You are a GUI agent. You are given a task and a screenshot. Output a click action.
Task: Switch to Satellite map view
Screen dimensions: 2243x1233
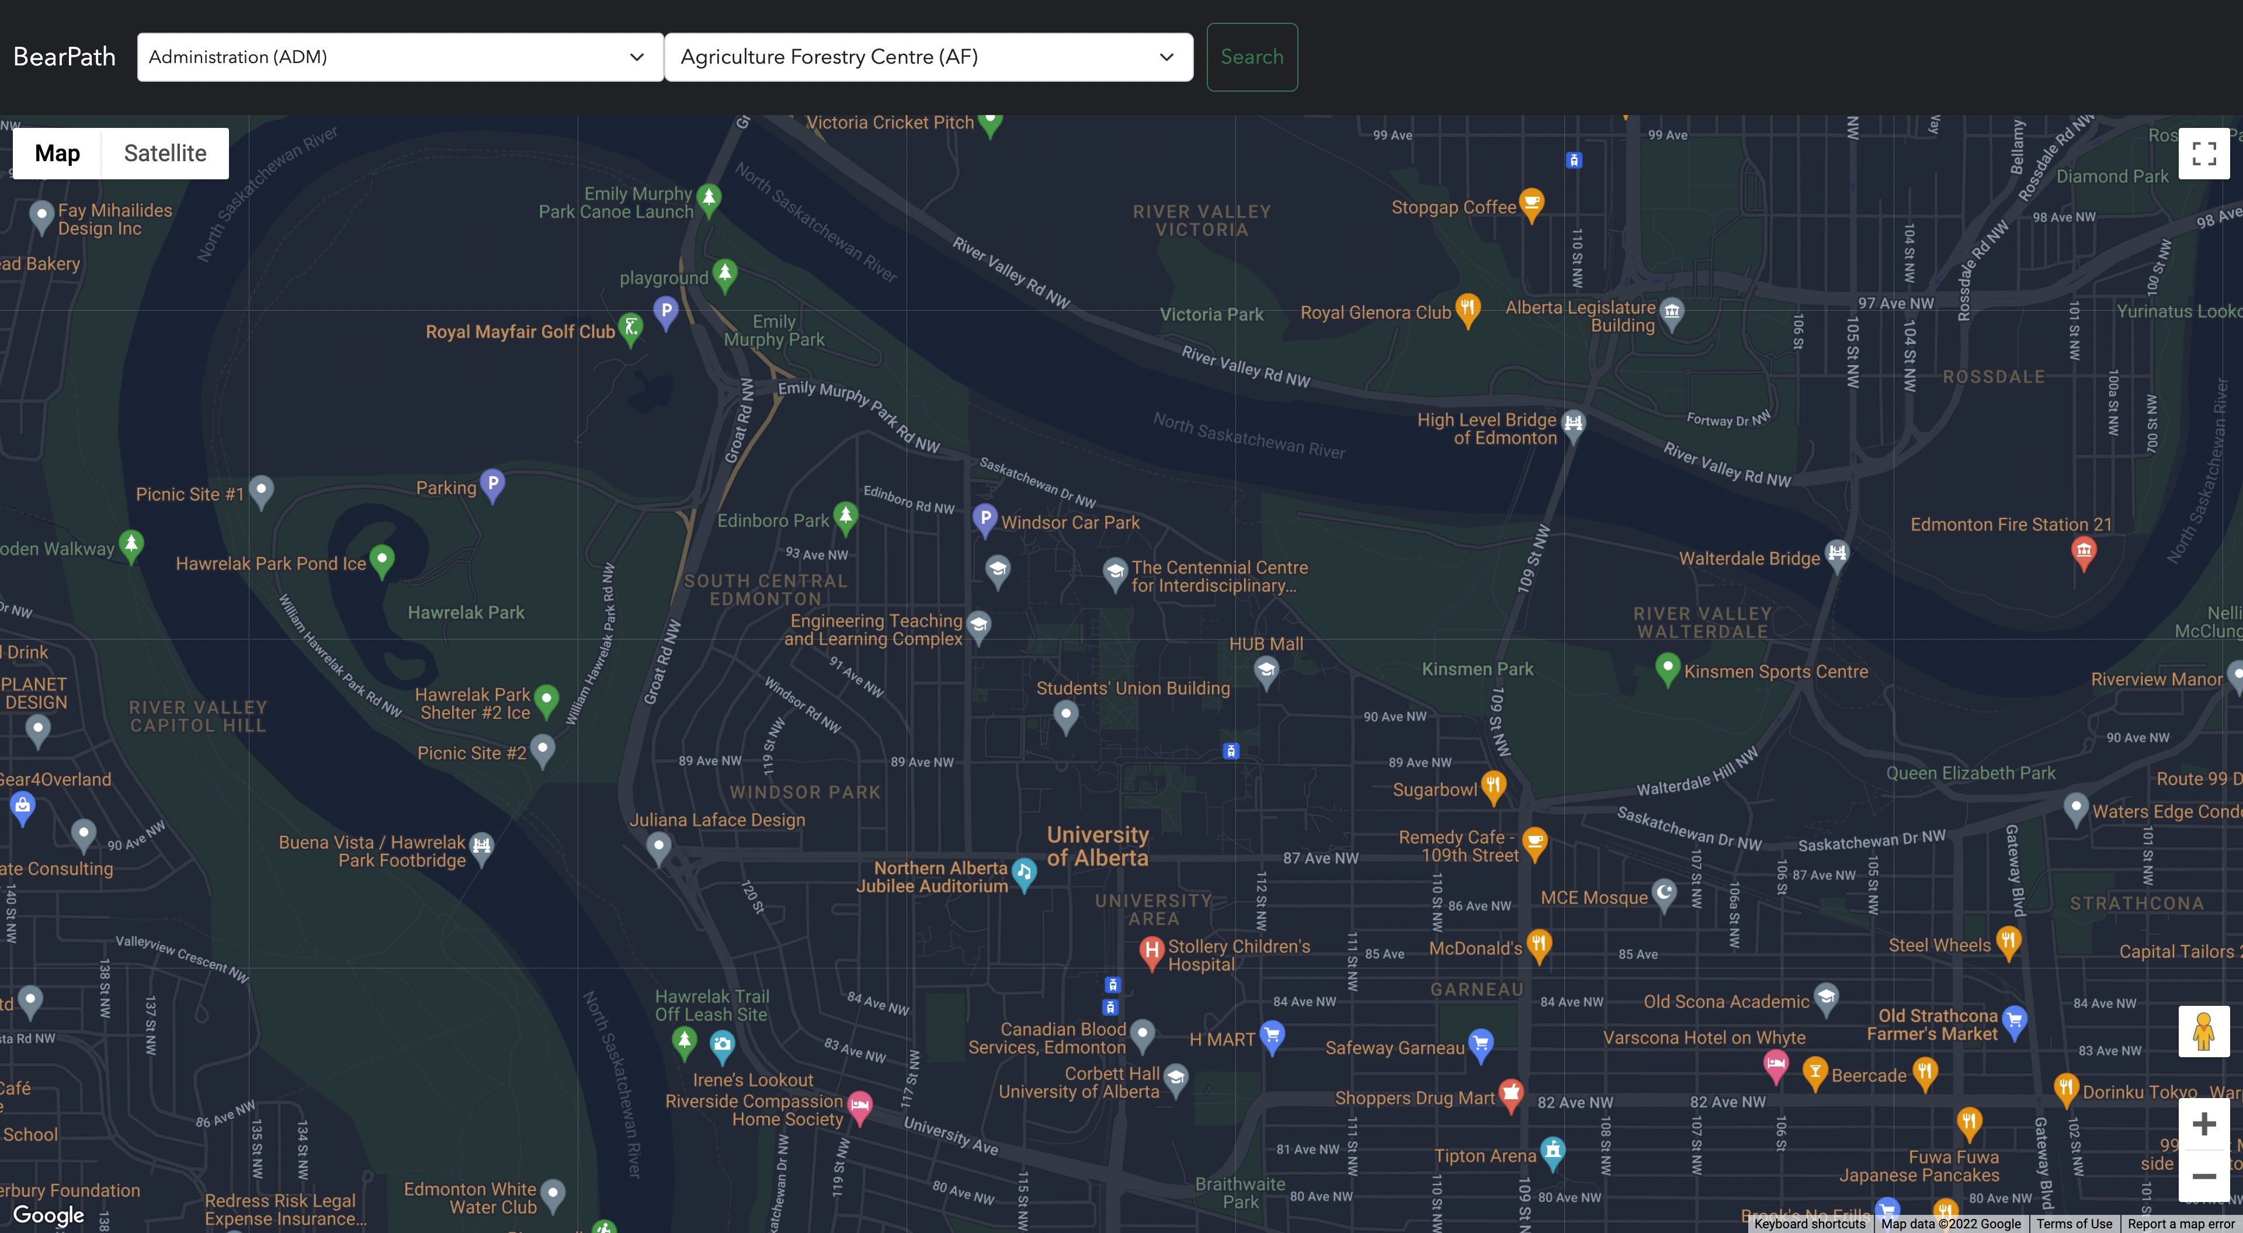point(165,153)
